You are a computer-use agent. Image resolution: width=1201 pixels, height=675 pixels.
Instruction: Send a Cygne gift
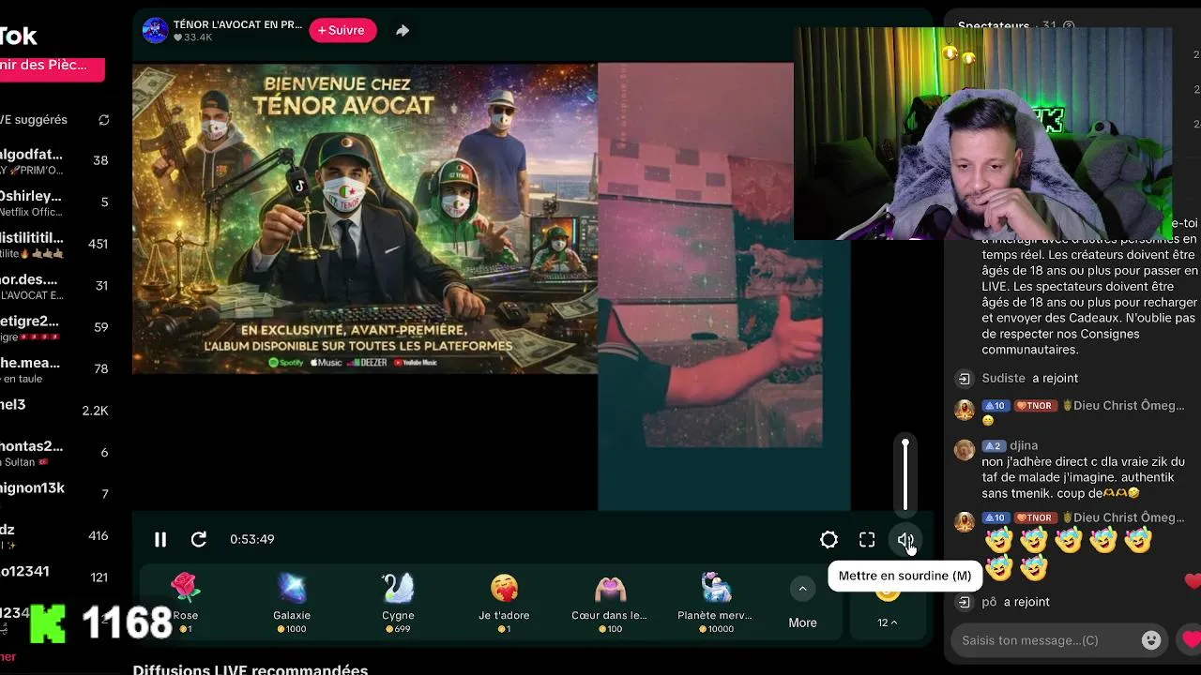[398, 603]
